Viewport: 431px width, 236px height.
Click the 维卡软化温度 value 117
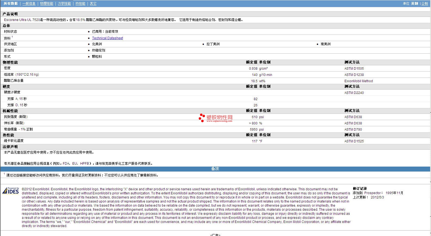(x=255, y=141)
